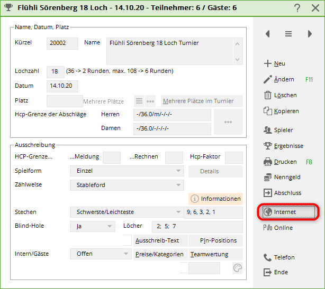
Task: Expand the Spielform dropdown
Action: pyautogui.click(x=127, y=171)
